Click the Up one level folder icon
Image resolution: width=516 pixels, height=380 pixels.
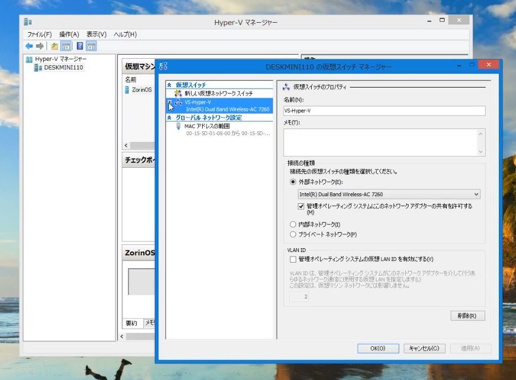tap(55, 47)
